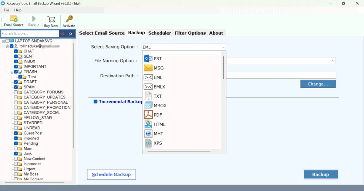Click the LAPTOP-SNDAKSVQ computer icon

point(12,41)
